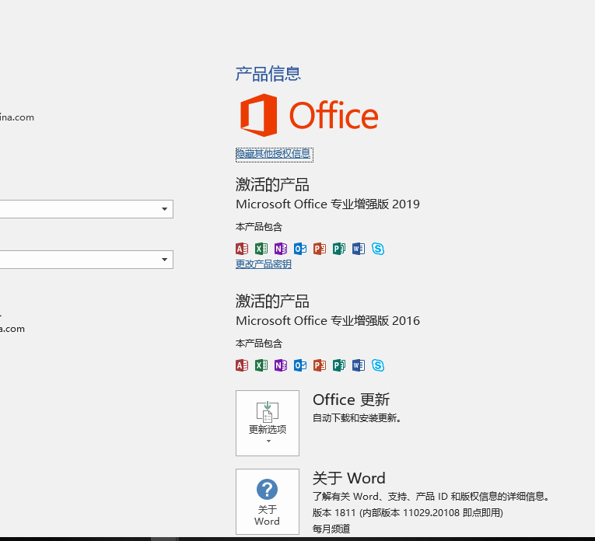Open the 关于 Word about button

coord(268,501)
